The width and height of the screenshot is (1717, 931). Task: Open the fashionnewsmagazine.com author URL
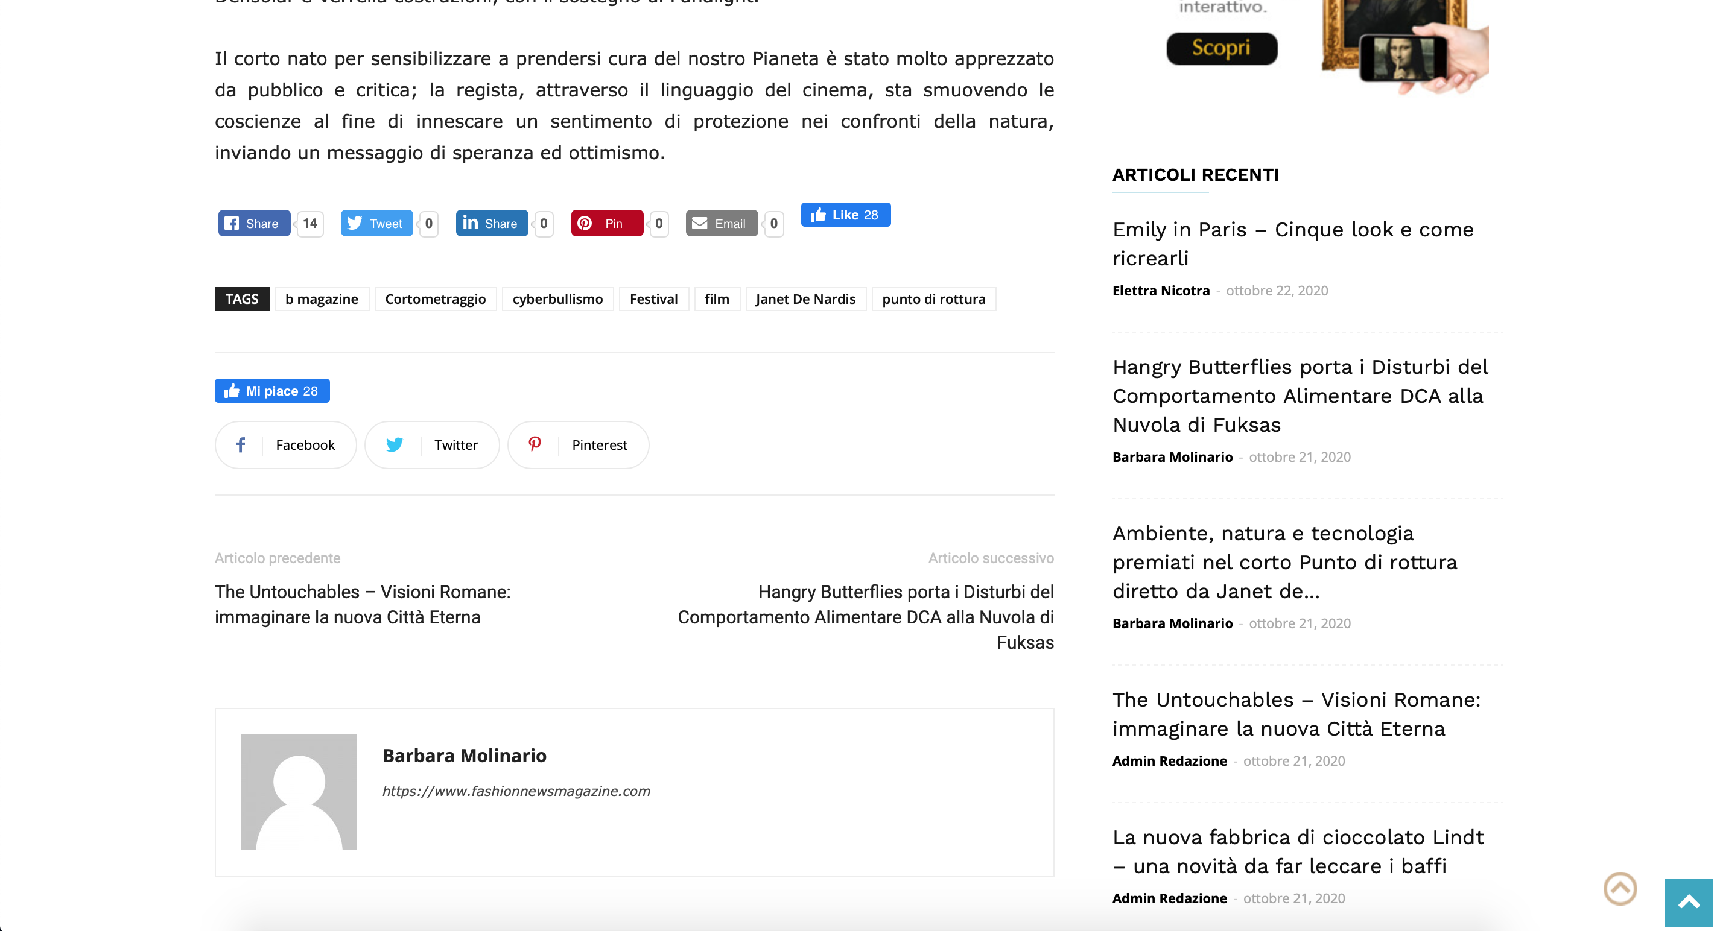click(x=516, y=791)
